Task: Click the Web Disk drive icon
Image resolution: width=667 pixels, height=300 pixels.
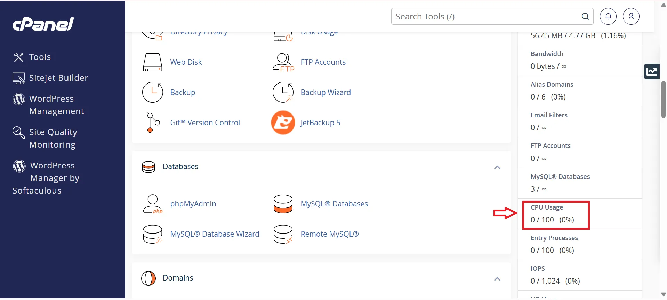Action: coord(153,62)
